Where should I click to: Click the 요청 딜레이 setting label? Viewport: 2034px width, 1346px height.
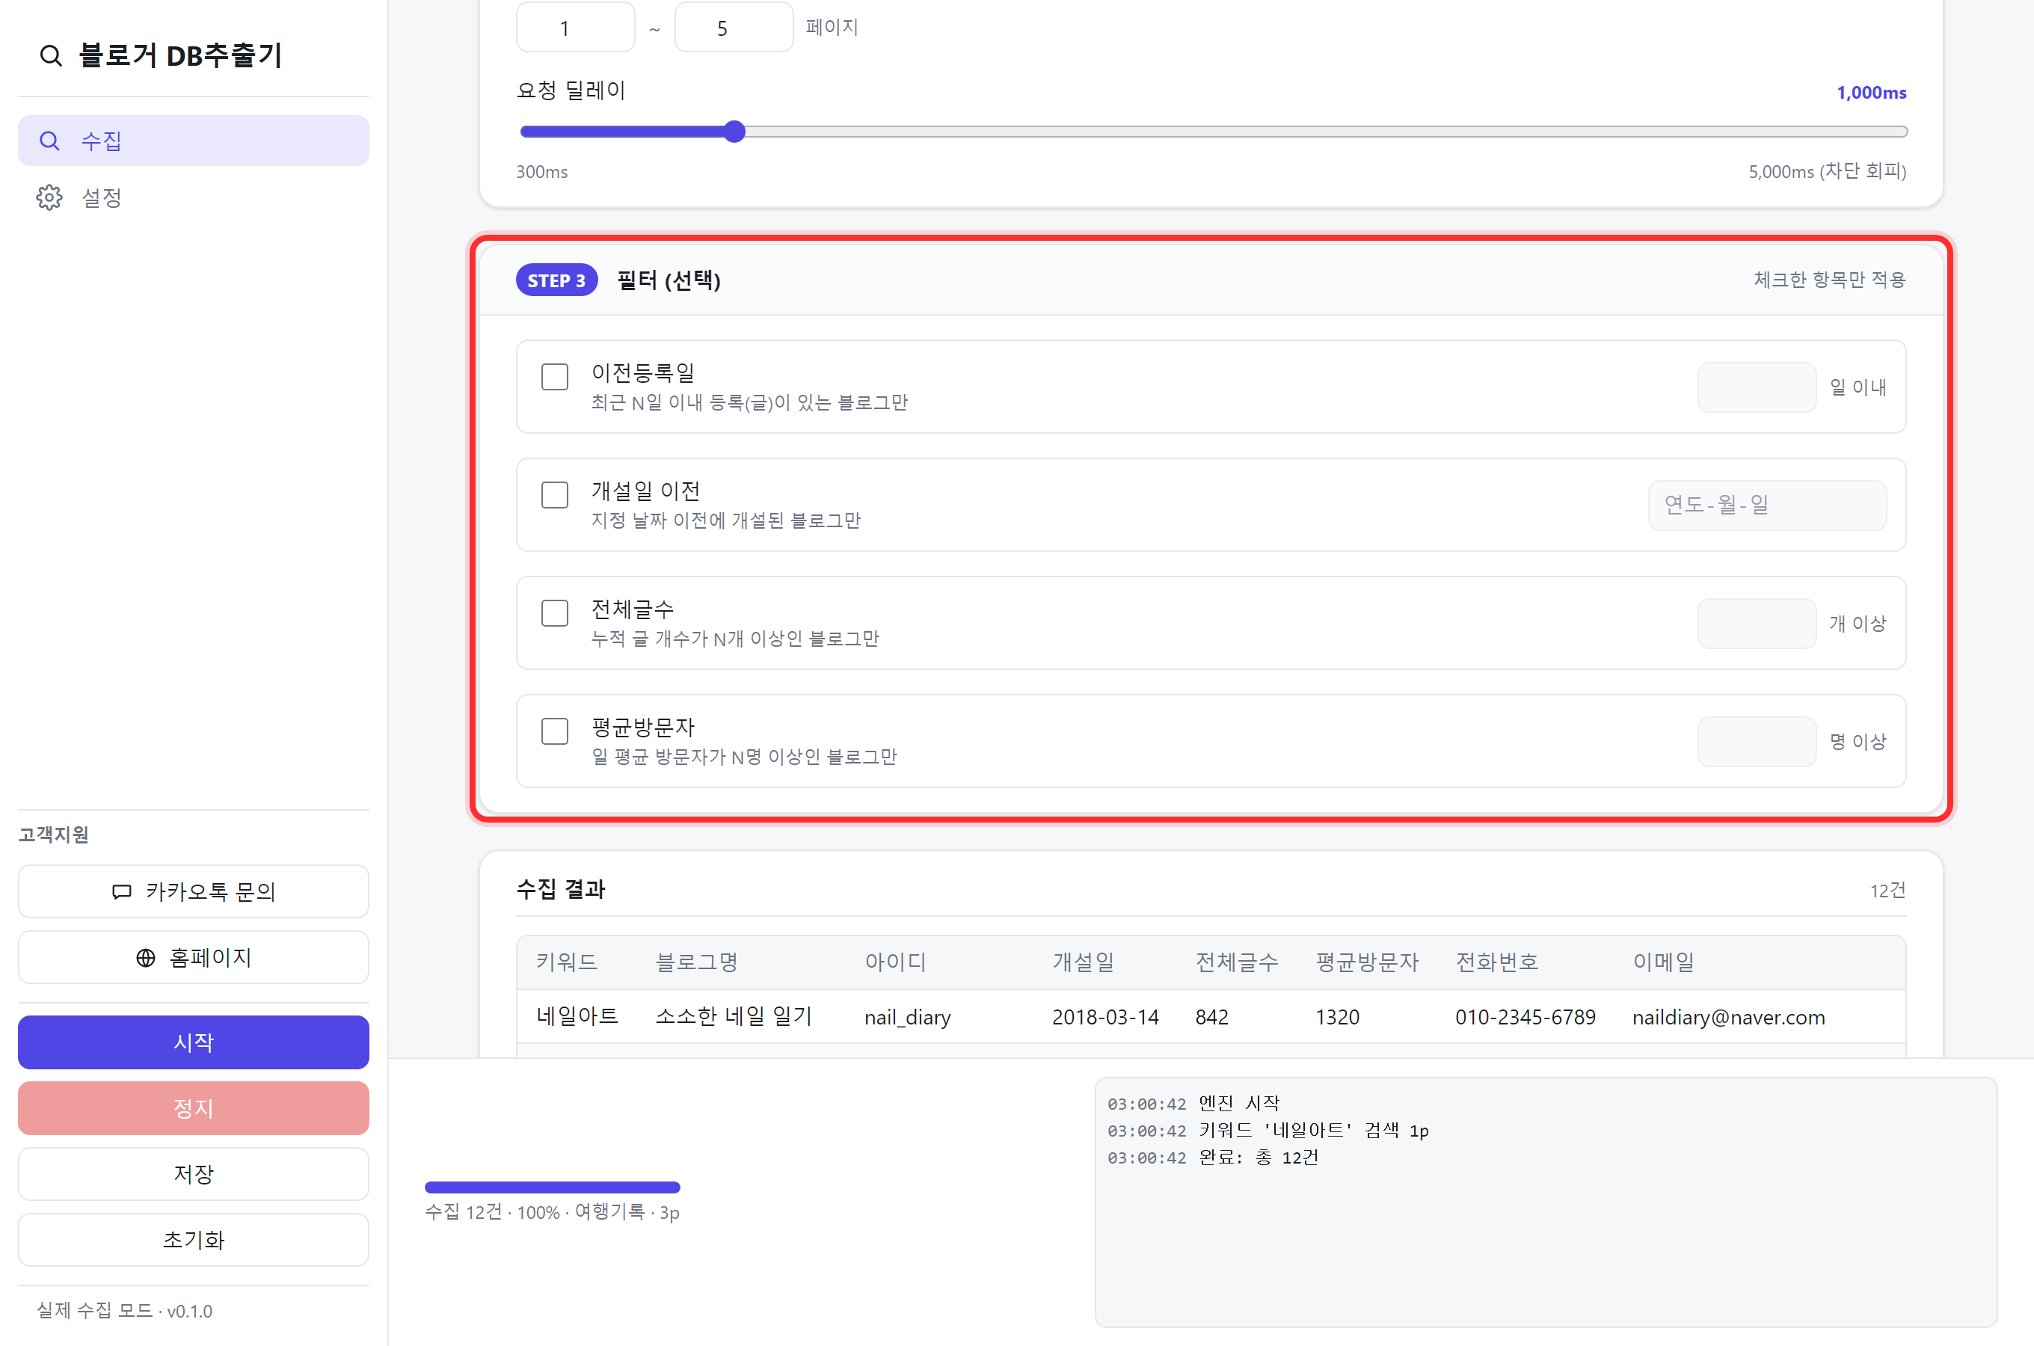571,91
